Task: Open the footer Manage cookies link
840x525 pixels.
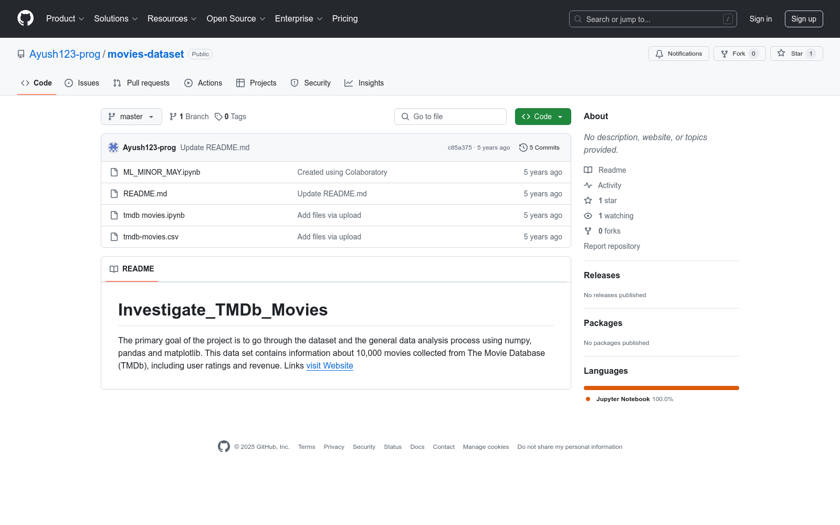Action: (486, 447)
